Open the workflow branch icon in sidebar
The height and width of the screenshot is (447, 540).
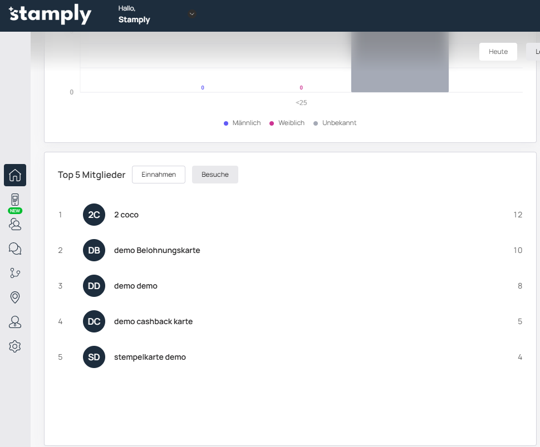point(15,273)
